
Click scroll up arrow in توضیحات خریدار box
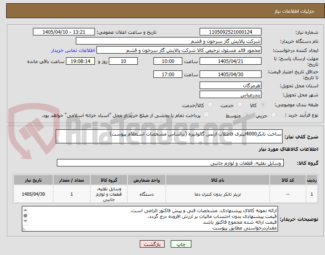coord(25,210)
